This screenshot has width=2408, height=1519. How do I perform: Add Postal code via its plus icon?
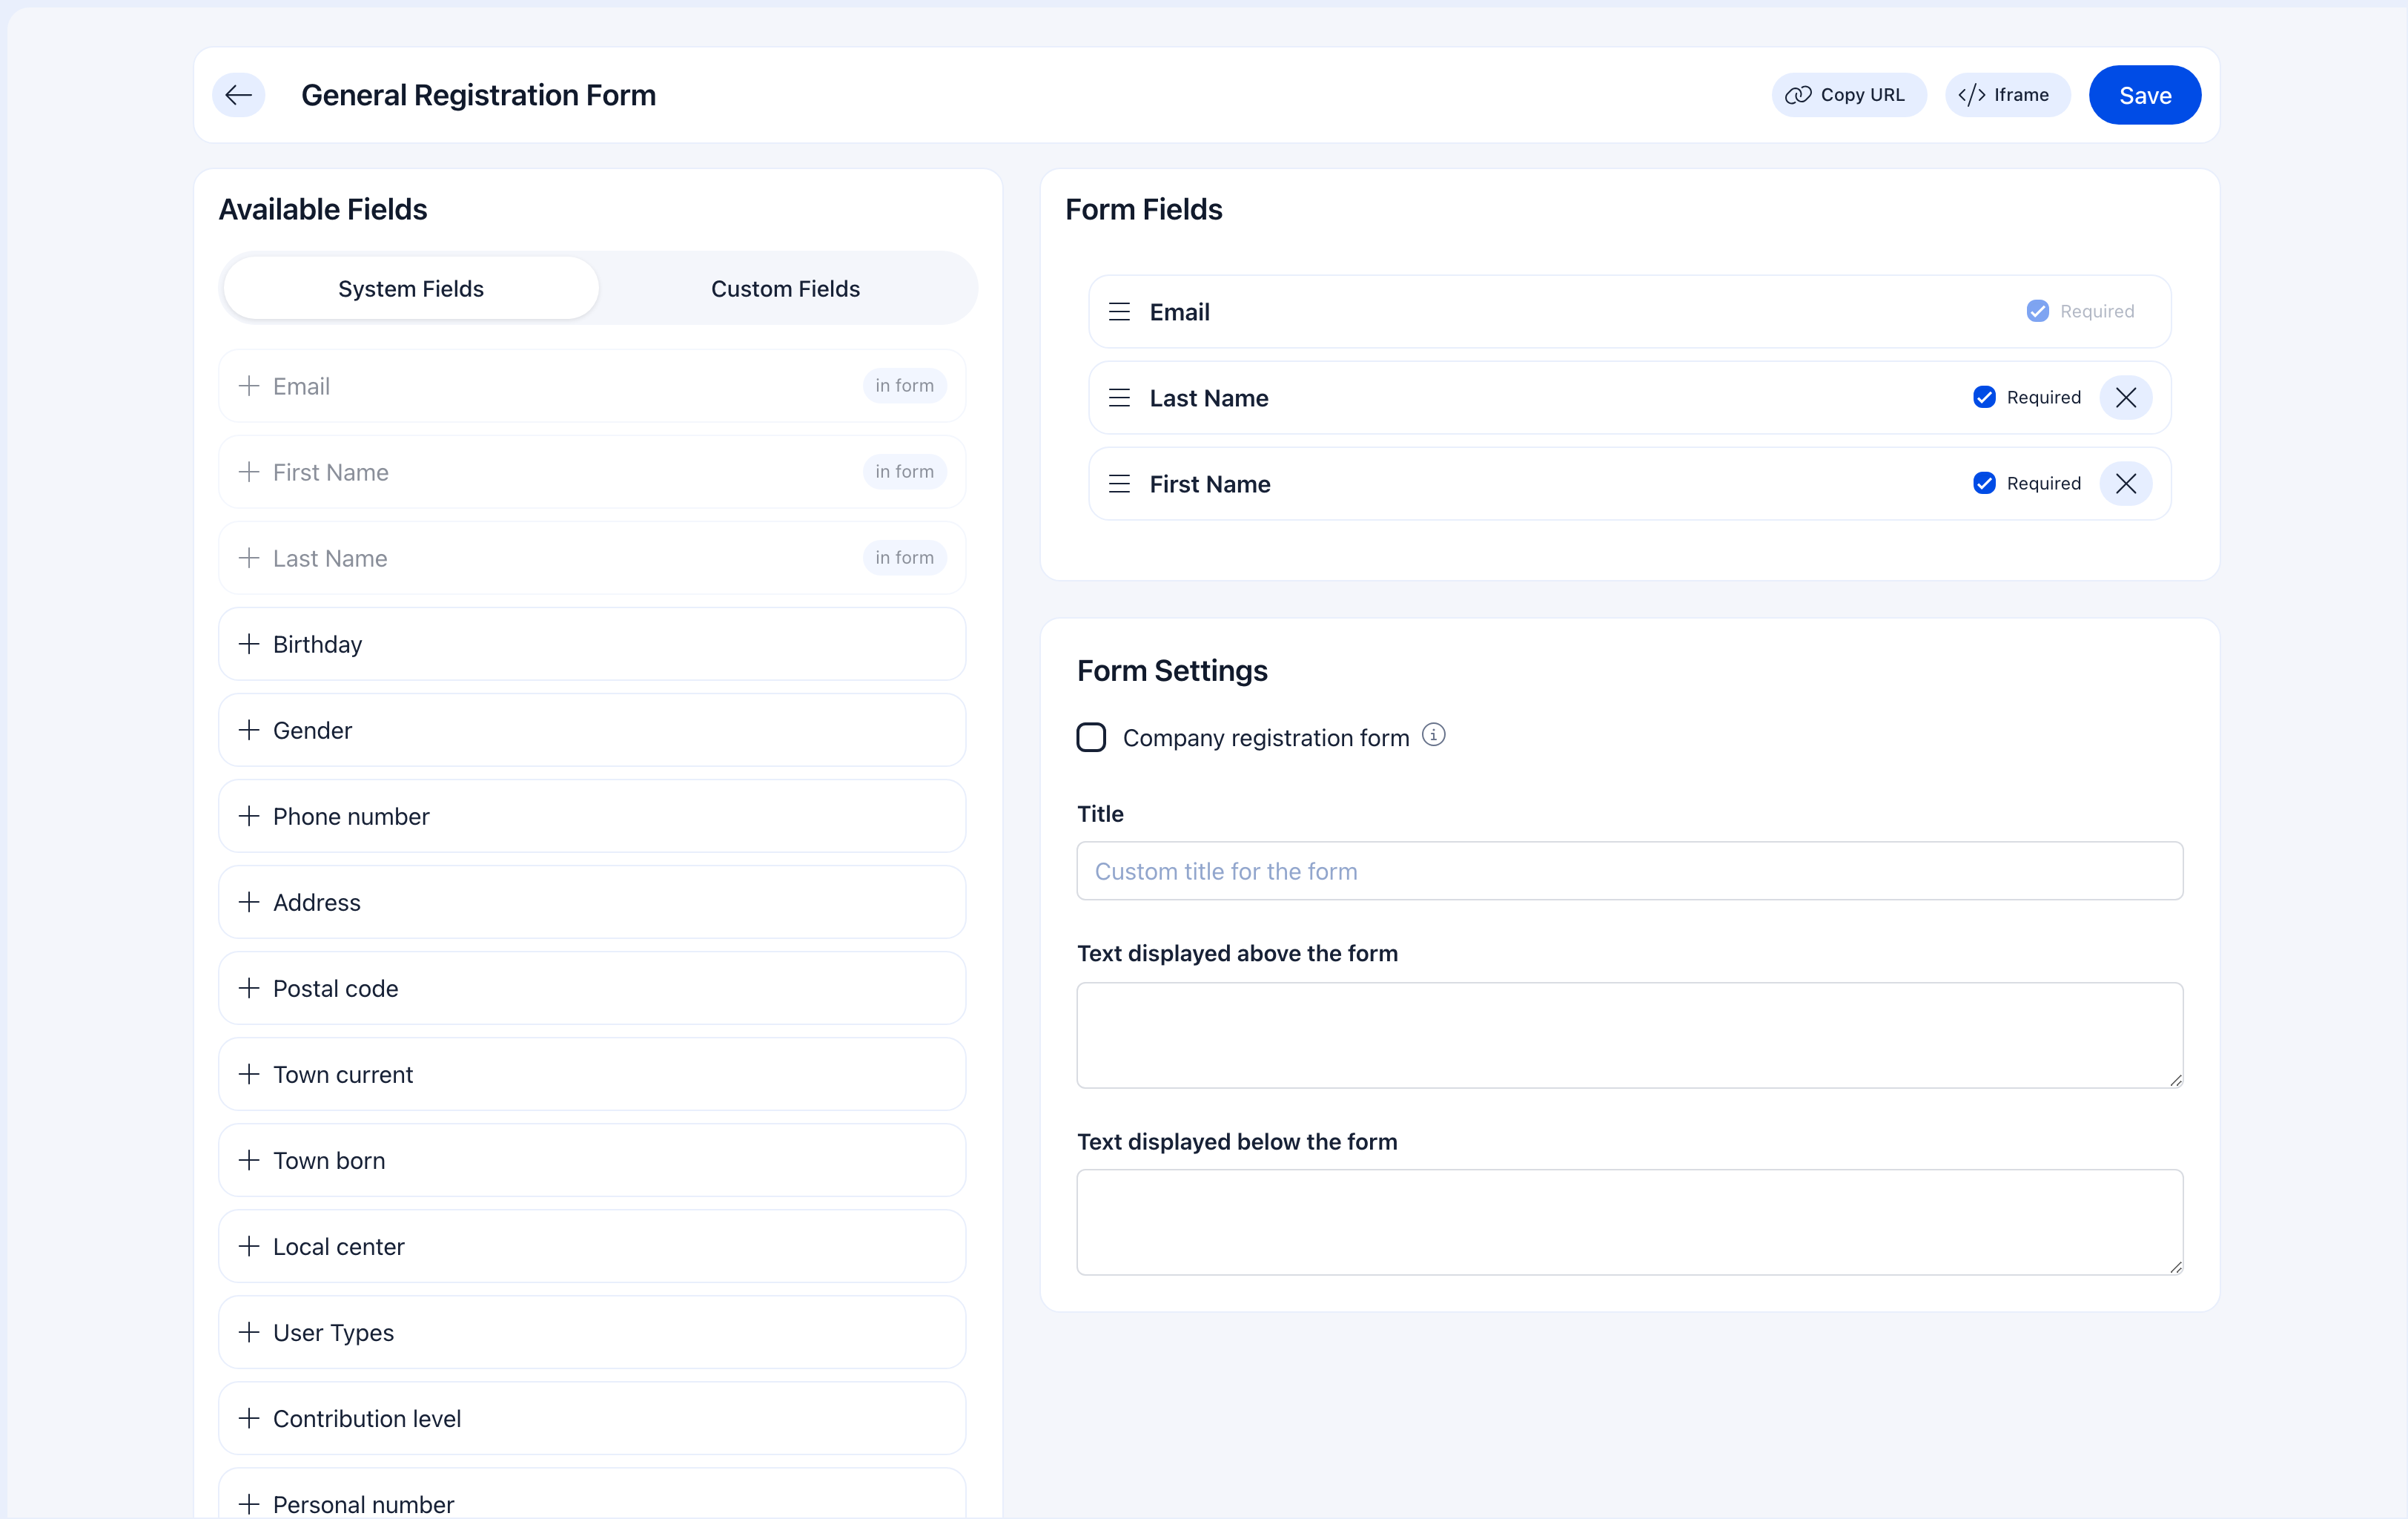point(249,988)
